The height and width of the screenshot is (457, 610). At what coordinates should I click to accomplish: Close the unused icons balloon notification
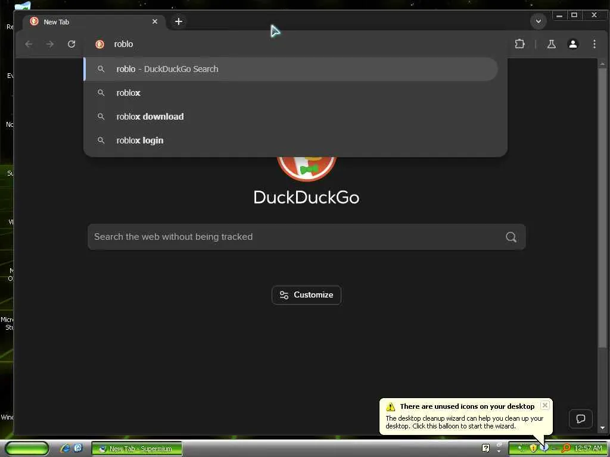point(545,405)
